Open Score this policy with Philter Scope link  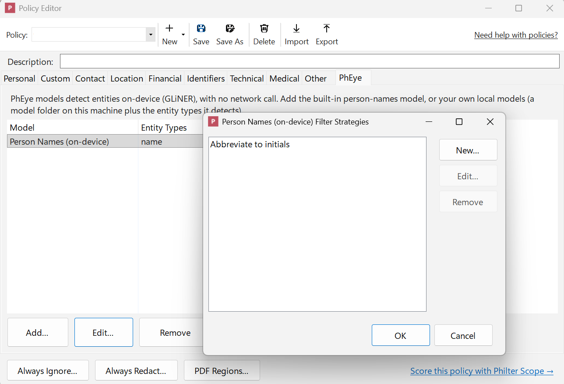tap(482, 371)
